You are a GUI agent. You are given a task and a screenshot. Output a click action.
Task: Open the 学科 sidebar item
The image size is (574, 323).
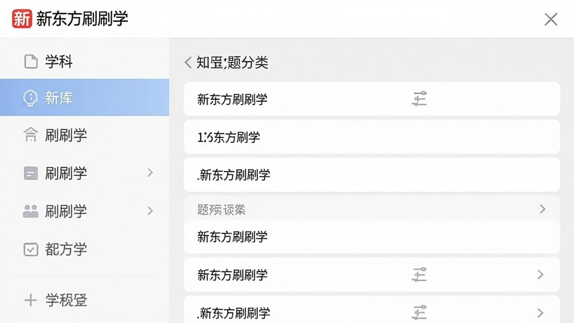click(85, 62)
